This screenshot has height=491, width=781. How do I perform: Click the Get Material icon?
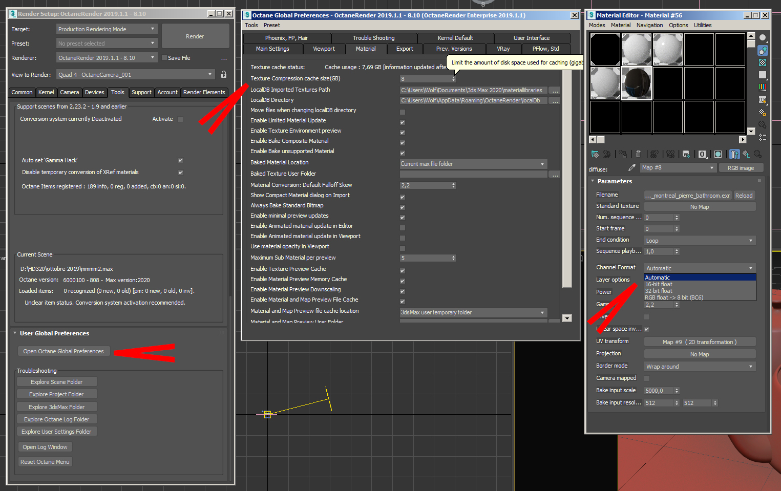coord(595,154)
